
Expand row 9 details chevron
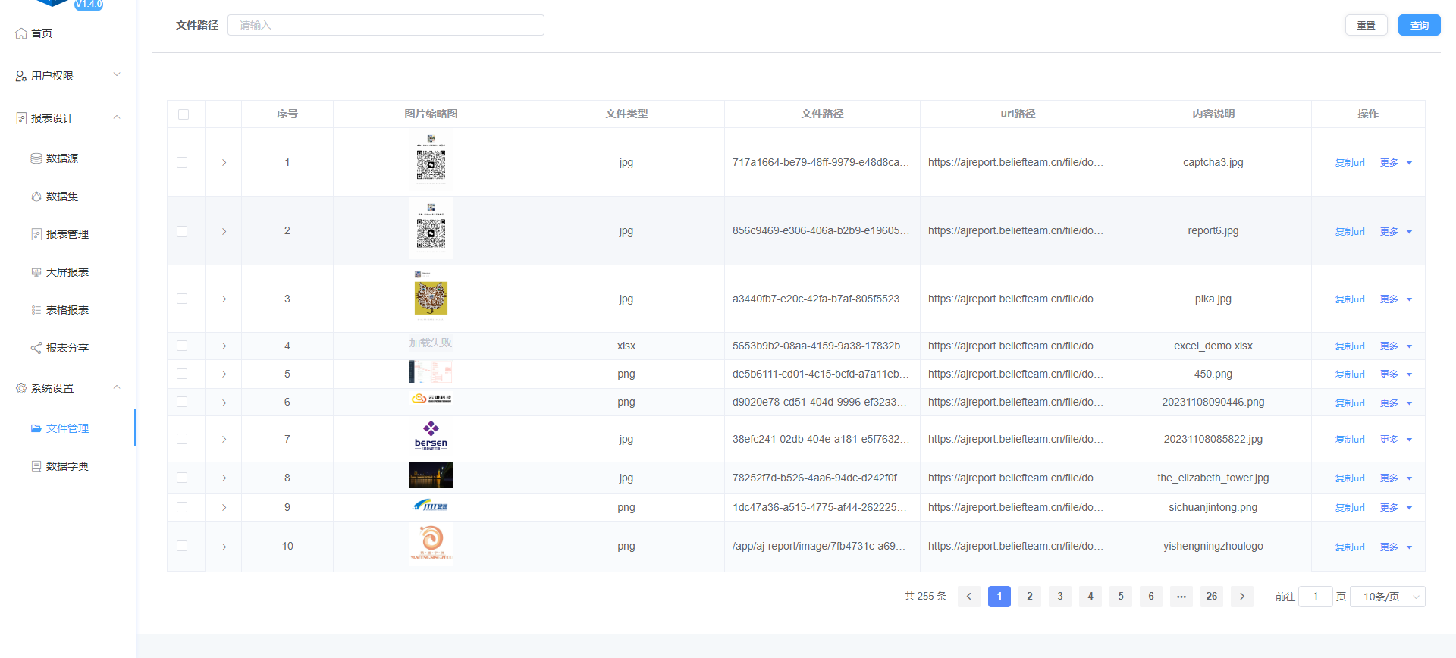tap(224, 507)
